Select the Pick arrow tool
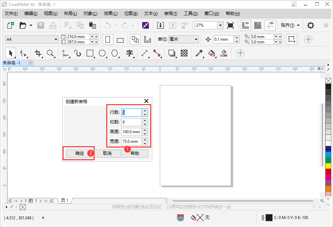 11,53
